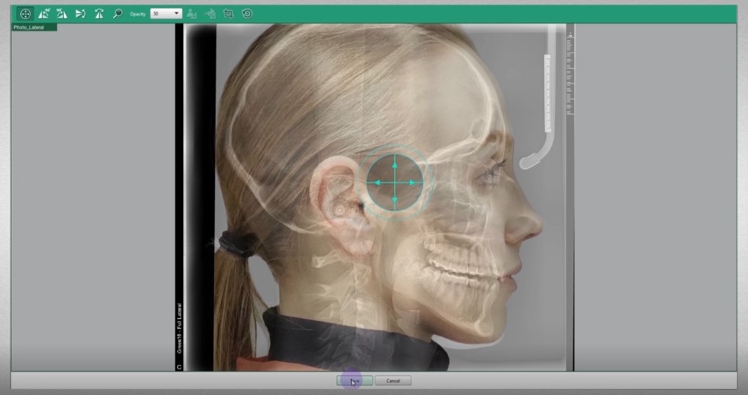Select the magnifier zoom tool
This screenshot has width=748, height=395.
tap(117, 14)
